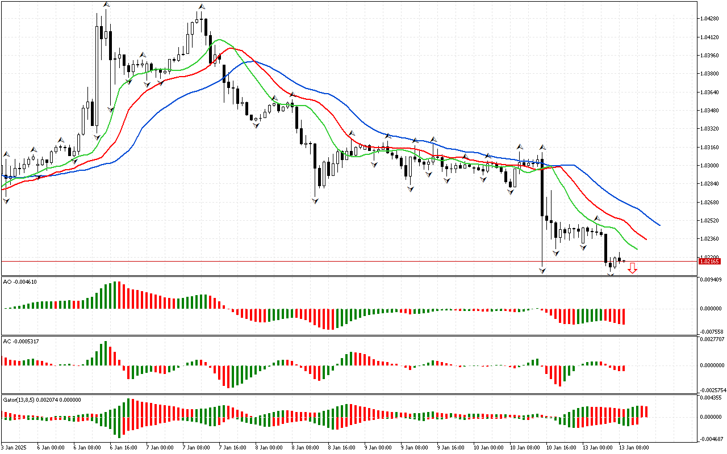Viewport: 727px width, 454px height.
Task: Click the 3 Jan 2025 date label
Action: pos(14,447)
